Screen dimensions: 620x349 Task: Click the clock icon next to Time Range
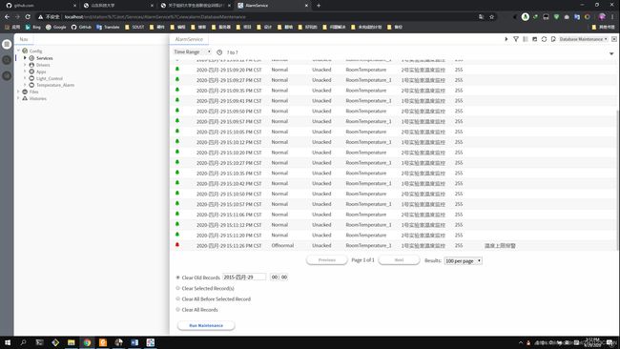point(219,52)
